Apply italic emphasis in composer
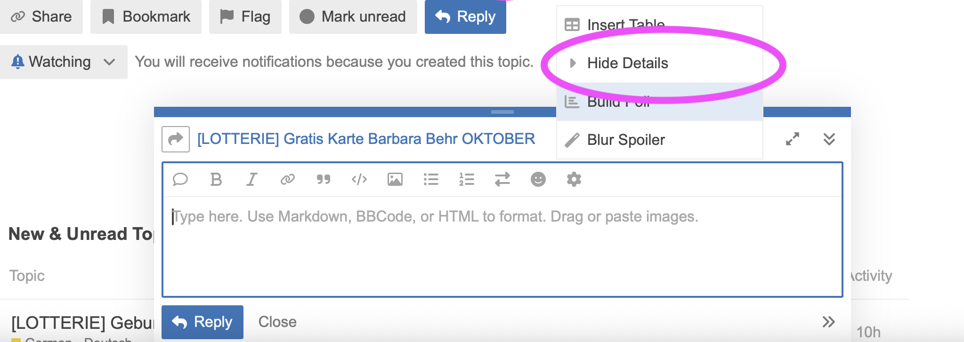This screenshot has width=964, height=342. pos(252,179)
